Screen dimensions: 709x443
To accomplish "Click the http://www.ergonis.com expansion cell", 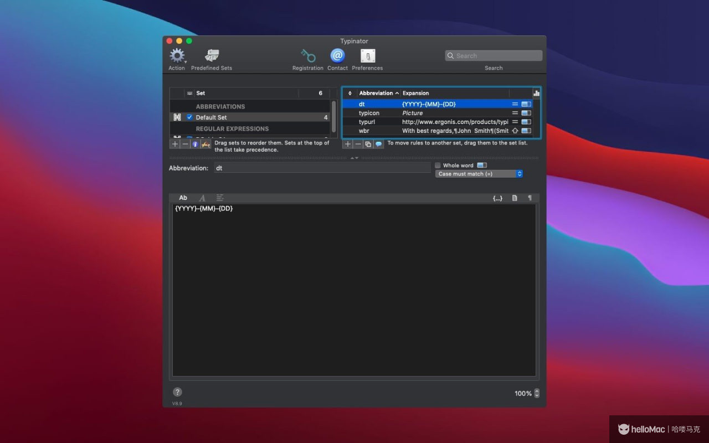I will click(x=455, y=122).
